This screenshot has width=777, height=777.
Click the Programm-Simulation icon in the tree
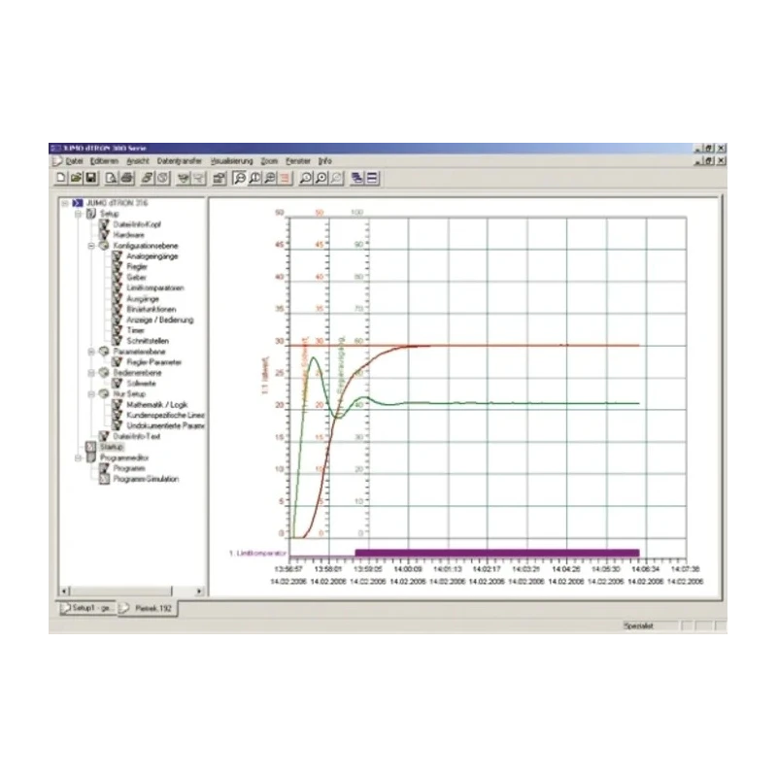104,479
